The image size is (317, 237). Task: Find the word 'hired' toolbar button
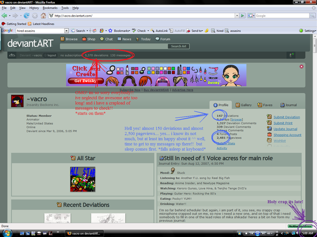(217, 31)
